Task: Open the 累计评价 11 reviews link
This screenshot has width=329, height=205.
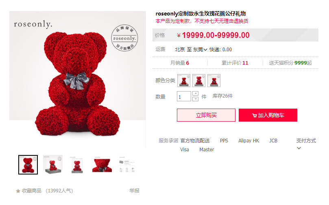Action: (235, 63)
